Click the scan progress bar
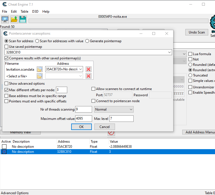The width and height of the screenshot is (215, 195). (x=118, y=21)
